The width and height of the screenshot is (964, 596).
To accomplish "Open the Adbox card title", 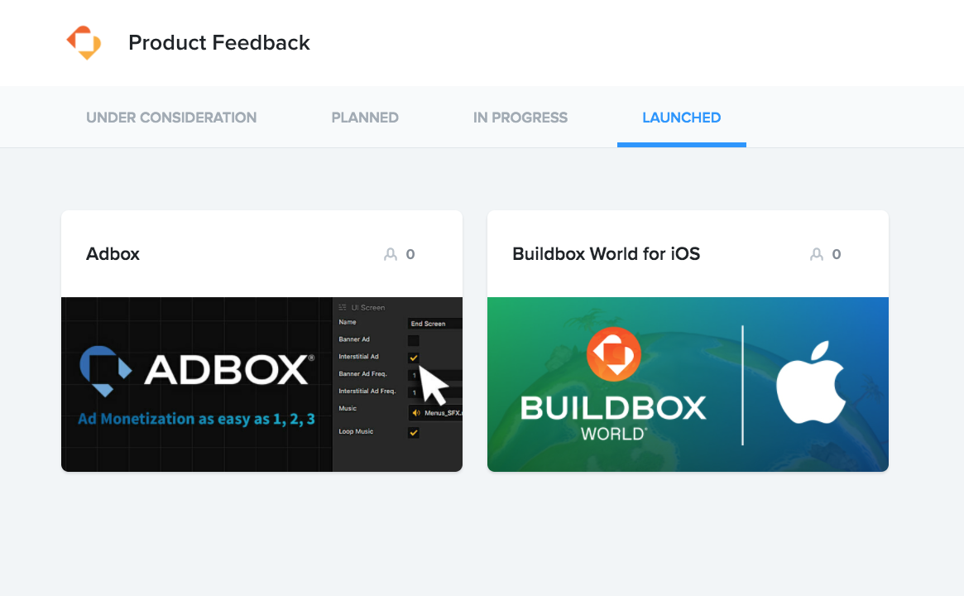I will point(113,254).
